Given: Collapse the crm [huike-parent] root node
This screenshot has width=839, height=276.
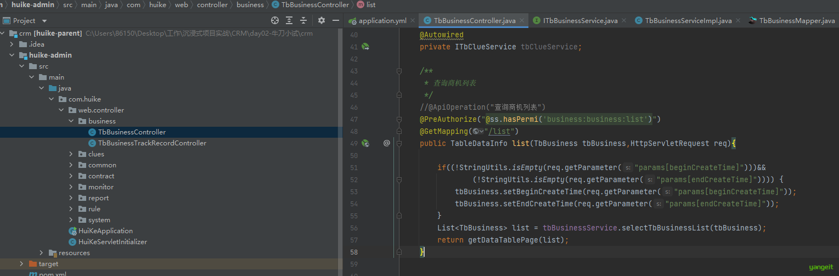Looking at the screenshot, I should point(3,33).
